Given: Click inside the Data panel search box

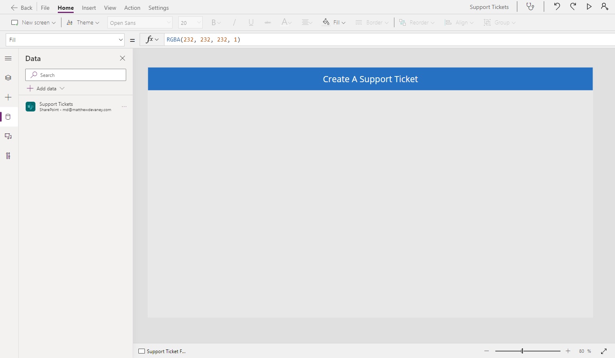Looking at the screenshot, I should click(75, 75).
